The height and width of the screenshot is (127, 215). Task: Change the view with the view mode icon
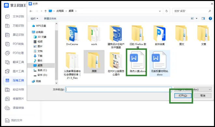coord(193,19)
